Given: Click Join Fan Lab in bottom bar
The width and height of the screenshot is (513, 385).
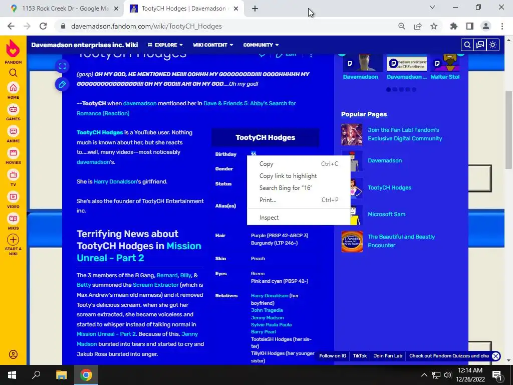Looking at the screenshot, I should tap(388, 356).
